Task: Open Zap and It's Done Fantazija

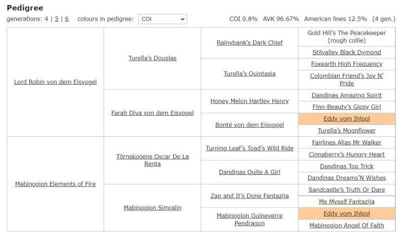Action: 249,196
